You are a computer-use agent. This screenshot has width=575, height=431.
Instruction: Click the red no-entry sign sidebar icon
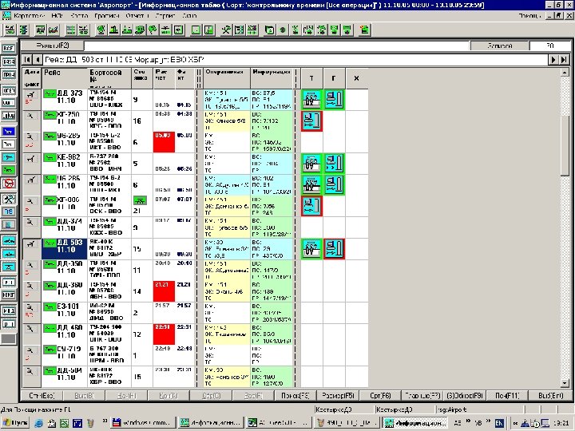[x=9, y=184]
